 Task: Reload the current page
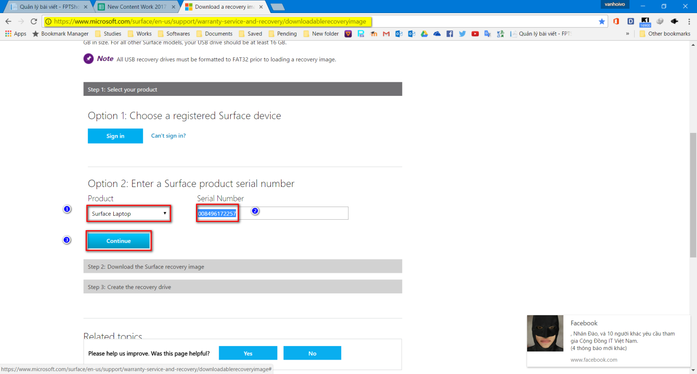click(34, 21)
